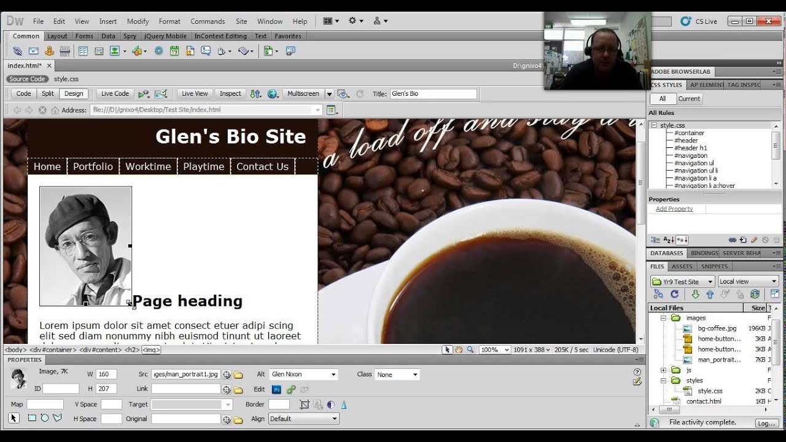Preview in browser globe icon
Viewport: 786px width, 442px height.
tap(273, 94)
